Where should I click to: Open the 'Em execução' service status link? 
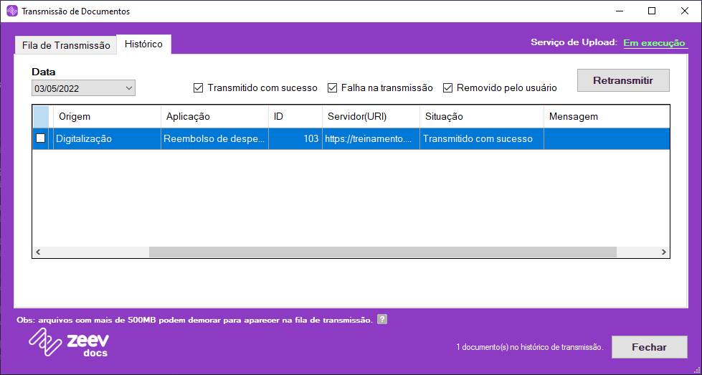coord(655,43)
